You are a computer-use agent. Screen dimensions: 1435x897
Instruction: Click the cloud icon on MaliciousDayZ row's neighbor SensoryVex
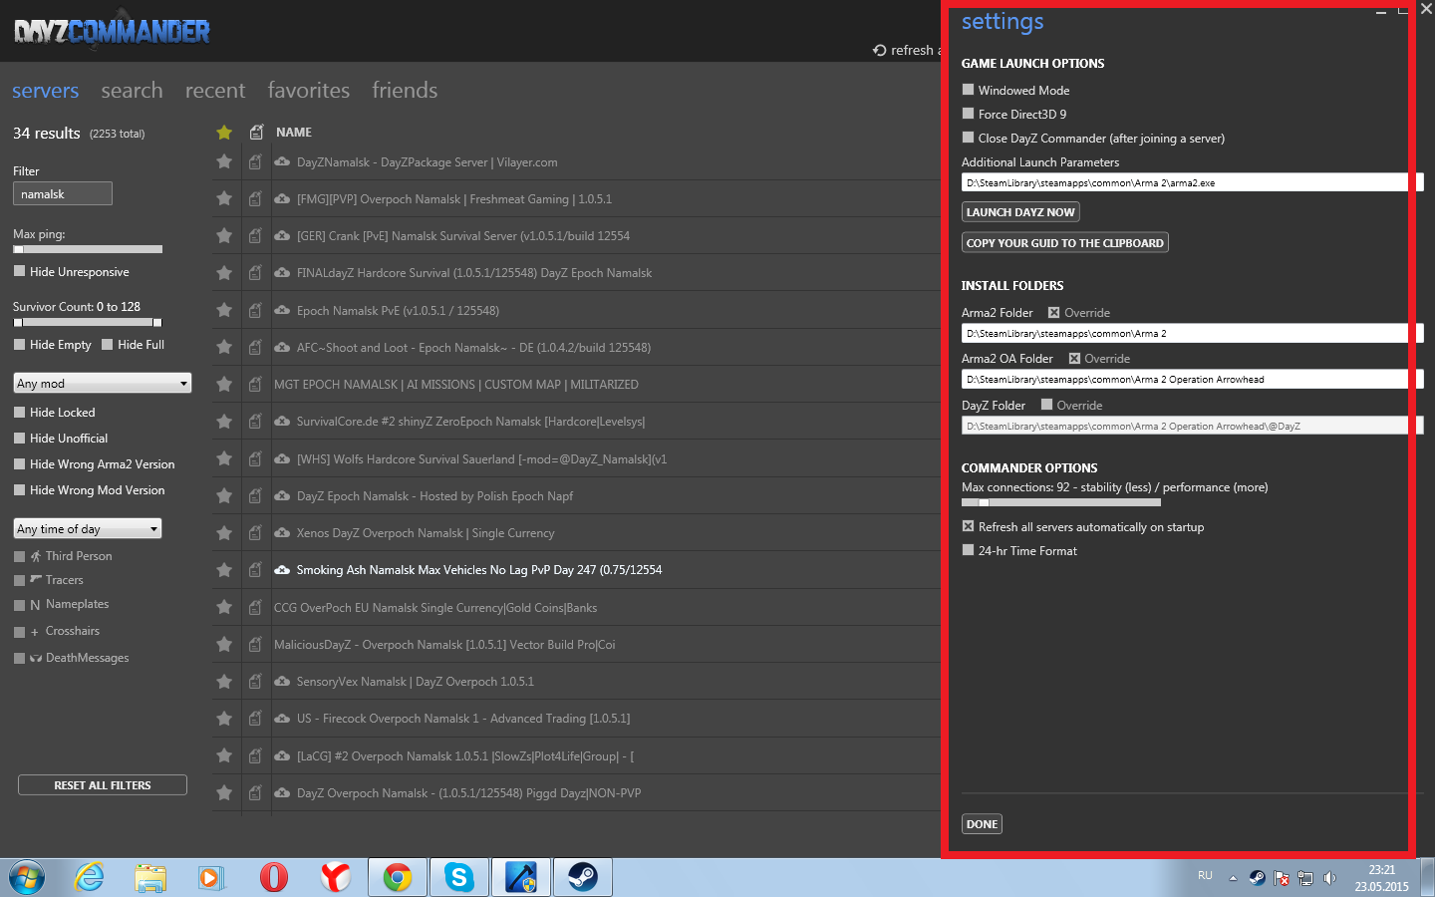click(282, 682)
